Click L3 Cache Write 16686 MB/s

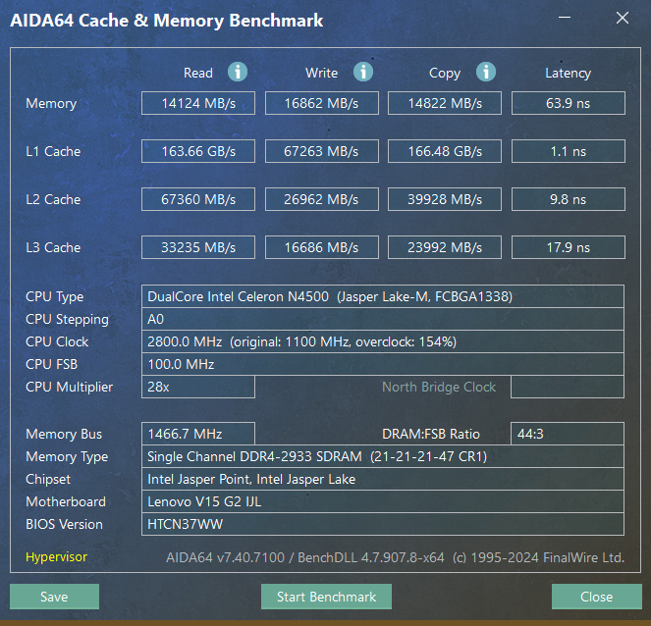pyautogui.click(x=322, y=247)
